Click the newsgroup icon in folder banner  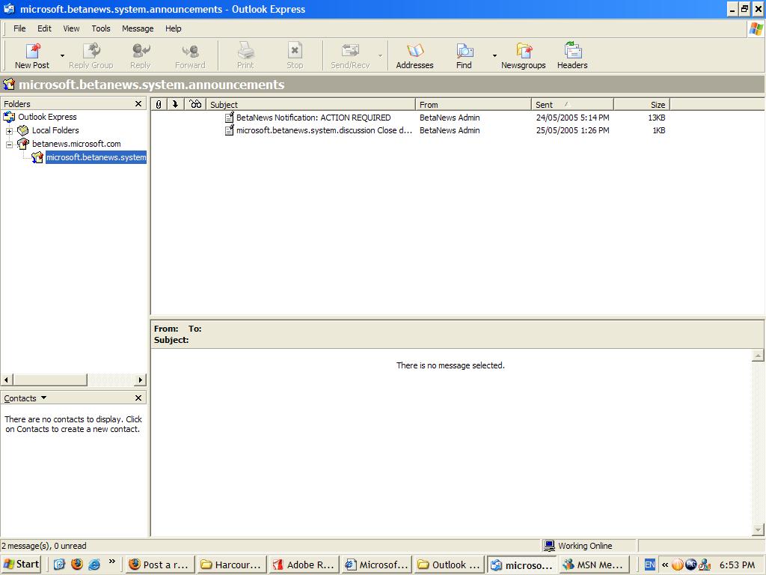(x=9, y=84)
